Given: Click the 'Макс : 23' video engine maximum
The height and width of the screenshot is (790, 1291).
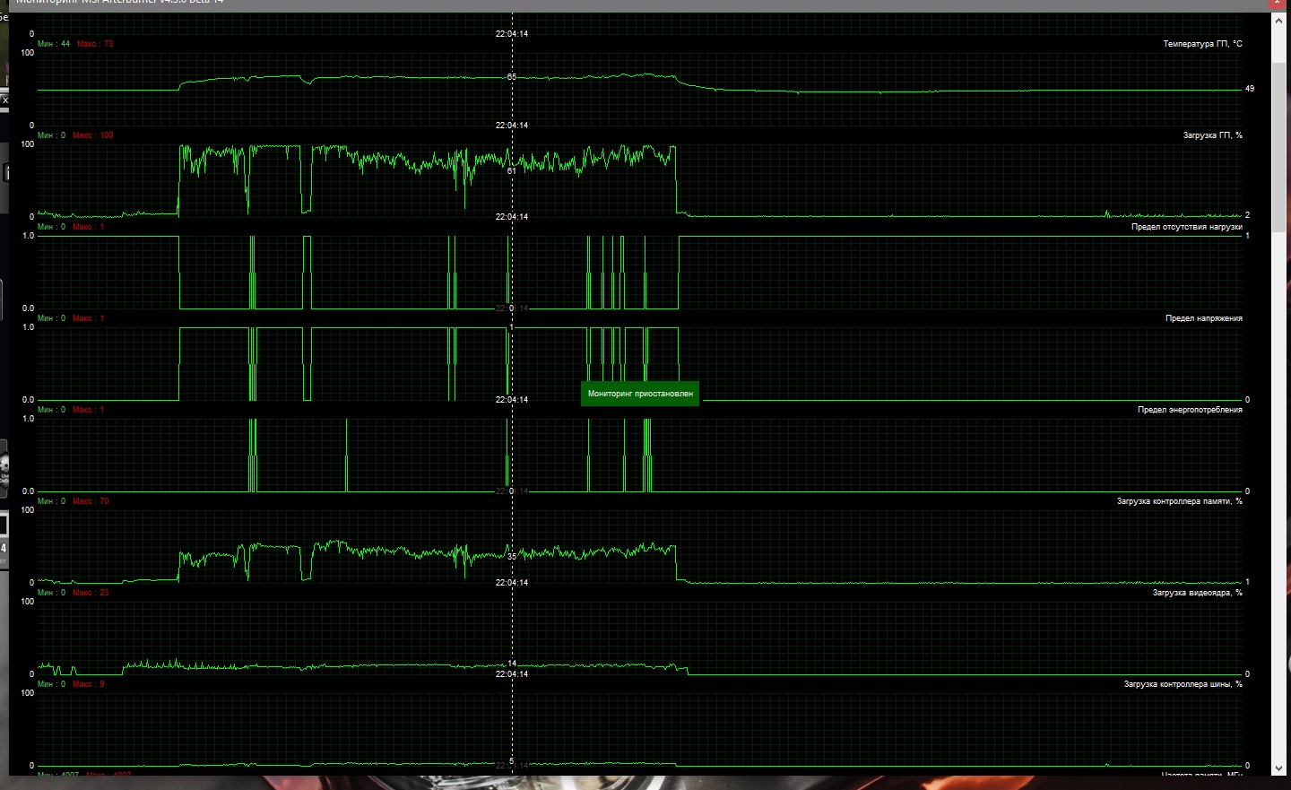Looking at the screenshot, I should tap(91, 593).
